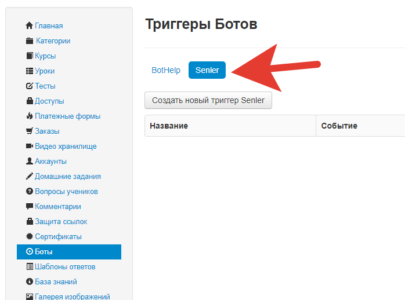The width and height of the screenshot is (405, 300).
Task: Click the folder icon beside Категории
Action: click(30, 41)
